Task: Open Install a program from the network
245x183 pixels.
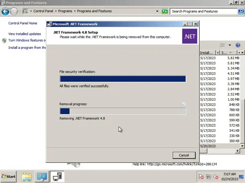Action: click(x=27, y=48)
